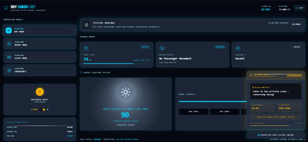Click the shield icon beside Systems Nominal

pyautogui.click(x=86, y=25)
